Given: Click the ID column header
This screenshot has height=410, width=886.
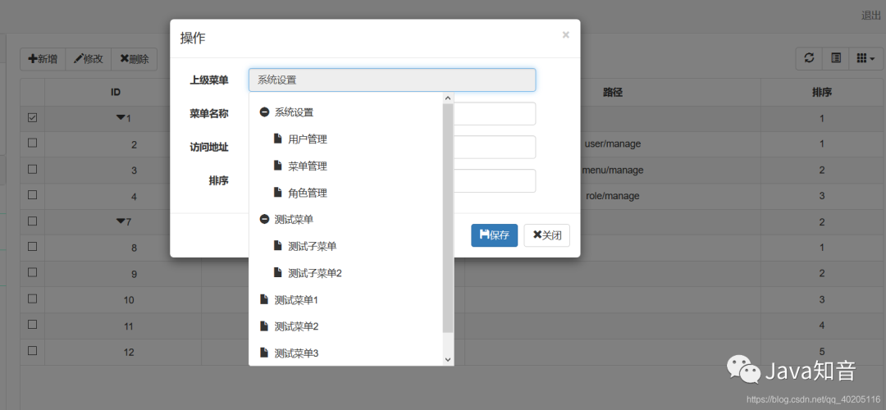Looking at the screenshot, I should [x=116, y=92].
